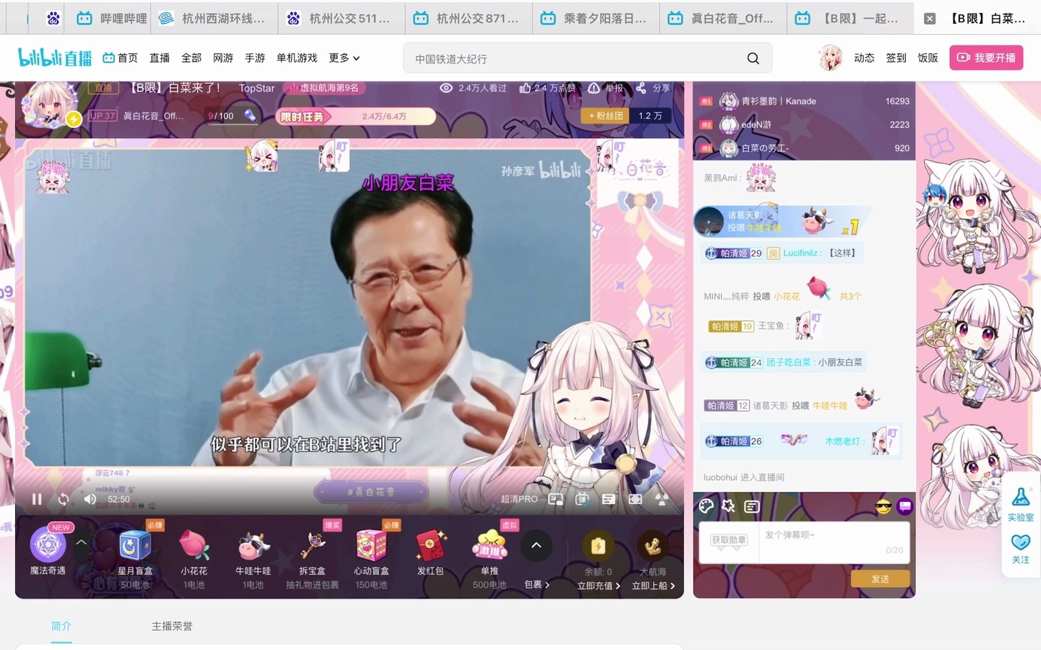Open the player's block settings fan icon

point(661,499)
